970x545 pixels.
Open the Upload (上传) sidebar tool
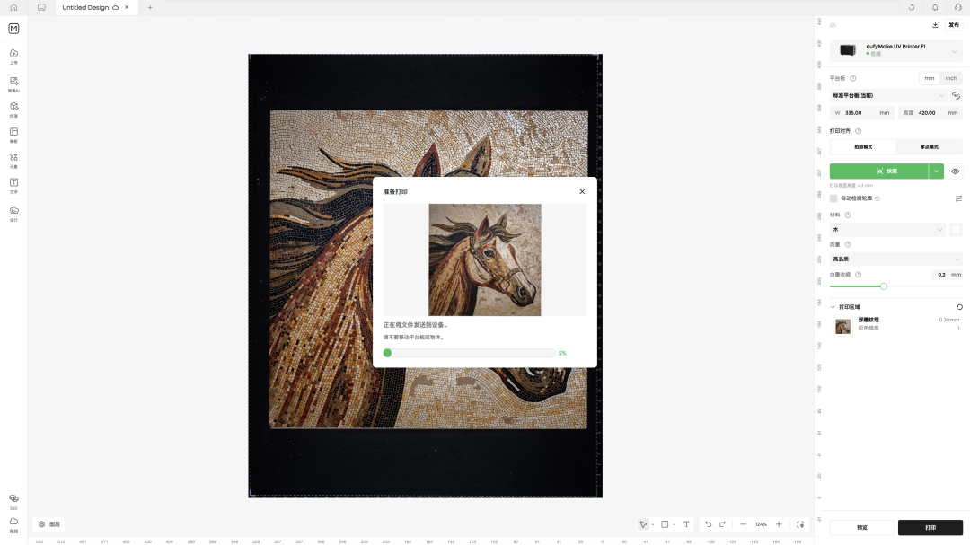click(13, 57)
